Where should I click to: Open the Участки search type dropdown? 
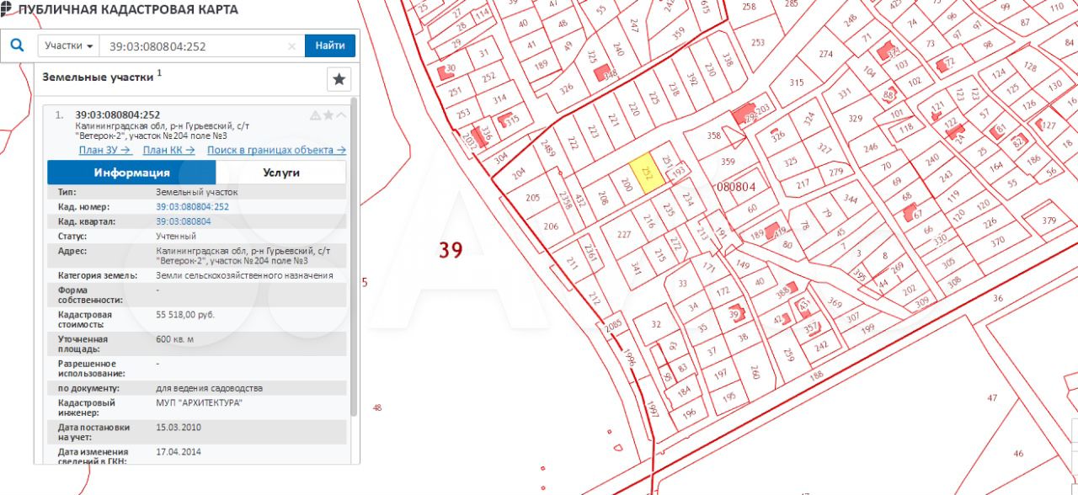pyautogui.click(x=69, y=46)
